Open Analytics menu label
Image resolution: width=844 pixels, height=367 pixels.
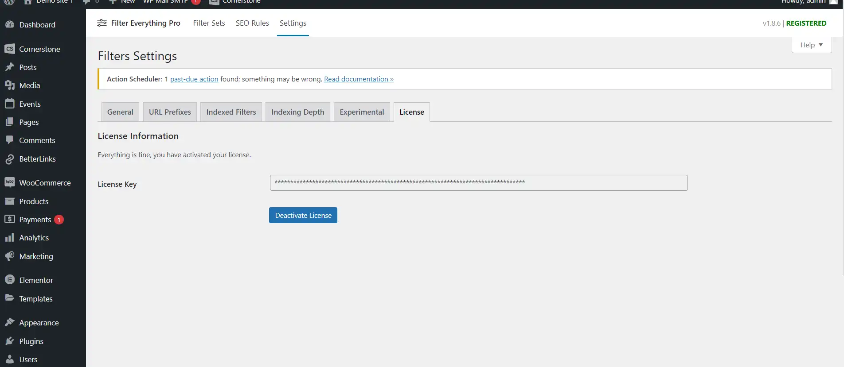pos(34,238)
